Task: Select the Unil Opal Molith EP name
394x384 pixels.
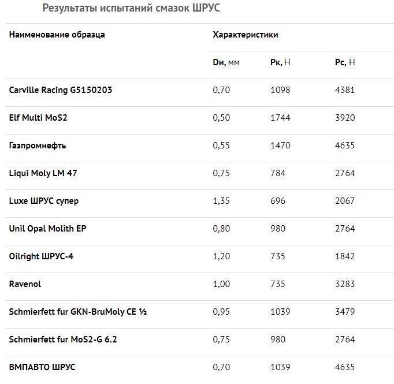Action: 48,229
